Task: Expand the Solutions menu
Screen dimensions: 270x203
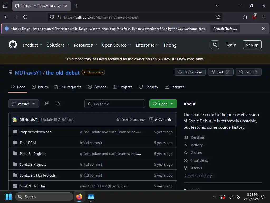Action: [x=58, y=45]
